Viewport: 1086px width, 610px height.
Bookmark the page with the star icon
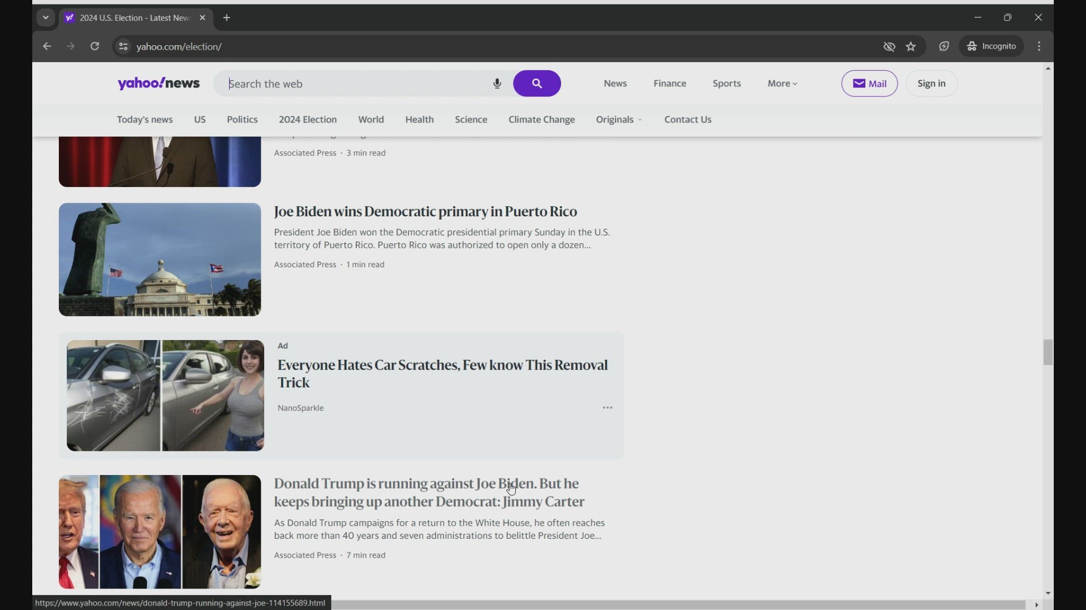(911, 46)
